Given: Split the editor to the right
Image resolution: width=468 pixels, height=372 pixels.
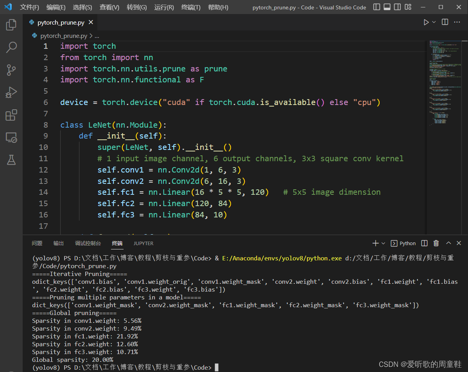Looking at the screenshot, I should click(x=445, y=22).
